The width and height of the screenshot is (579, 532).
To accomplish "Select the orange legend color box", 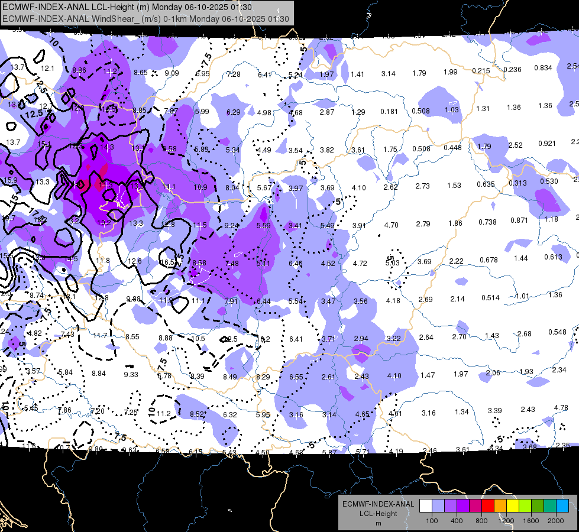I will click(x=500, y=506).
